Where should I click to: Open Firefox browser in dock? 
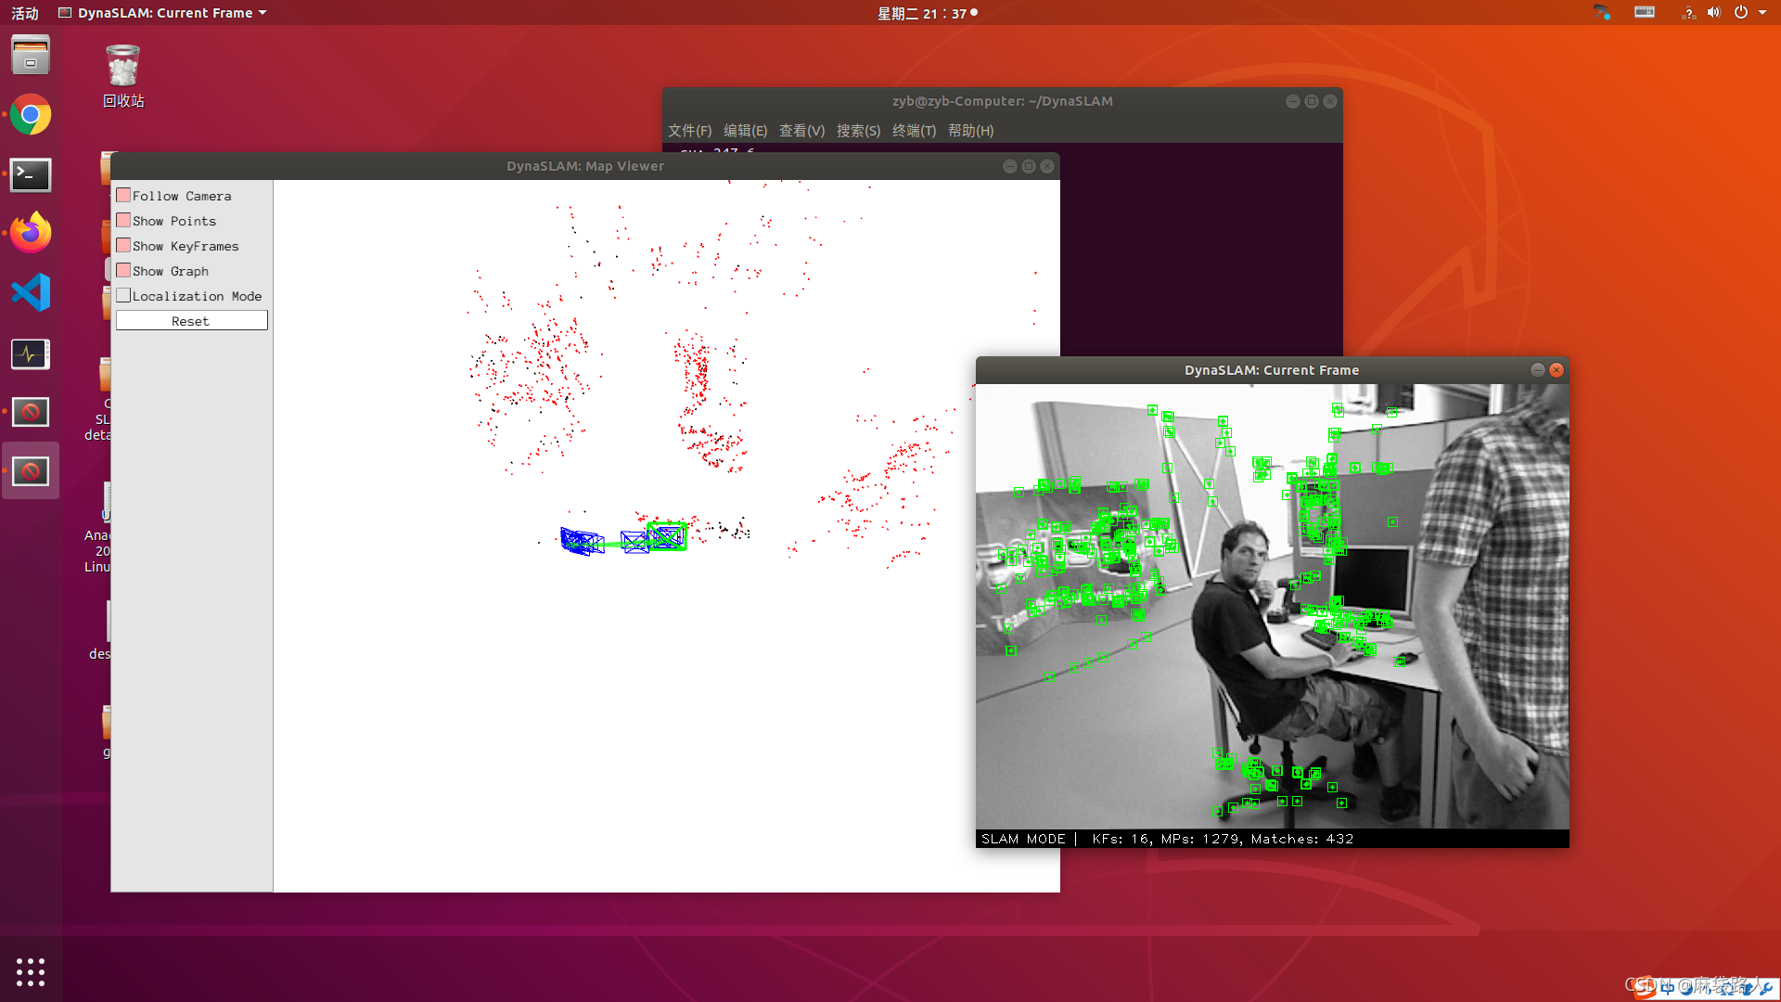tap(31, 233)
